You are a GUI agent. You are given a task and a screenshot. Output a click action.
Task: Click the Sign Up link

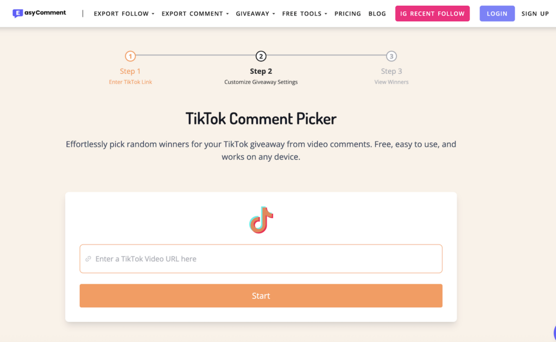point(535,14)
